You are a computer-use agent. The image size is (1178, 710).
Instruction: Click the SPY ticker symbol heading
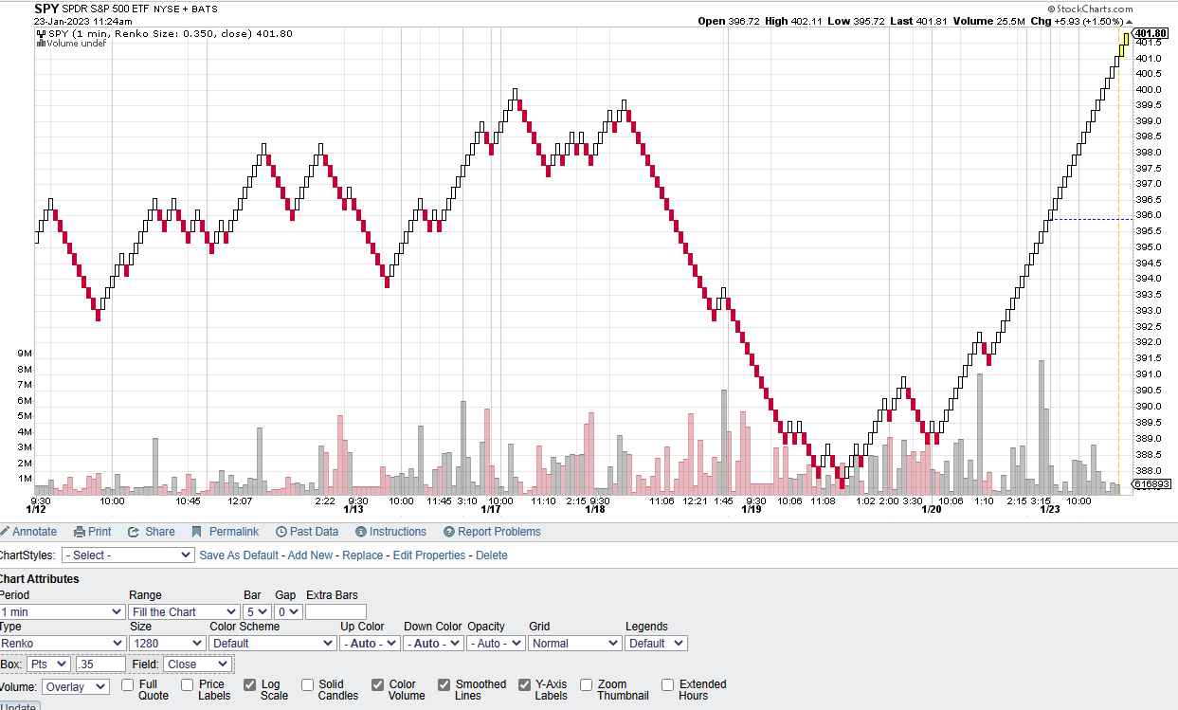pyautogui.click(x=46, y=8)
